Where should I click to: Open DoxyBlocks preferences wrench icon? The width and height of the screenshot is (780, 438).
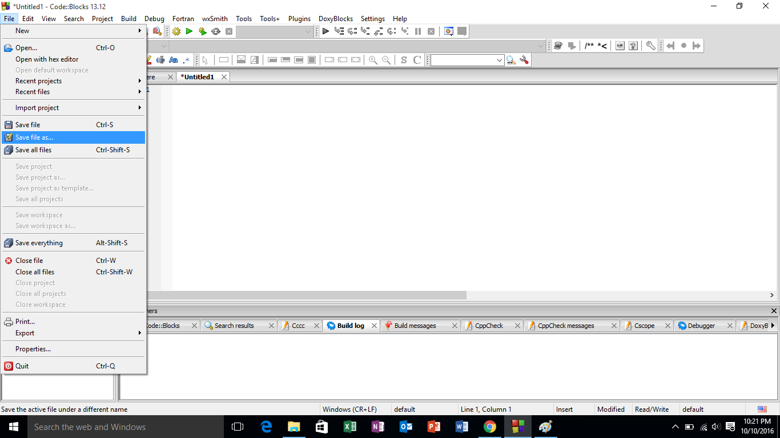point(650,46)
